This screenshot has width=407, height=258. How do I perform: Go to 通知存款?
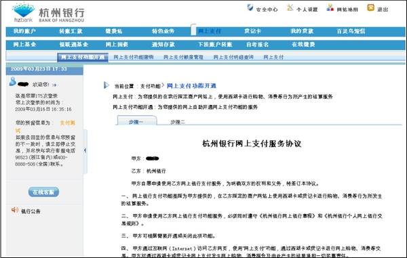(x=163, y=45)
